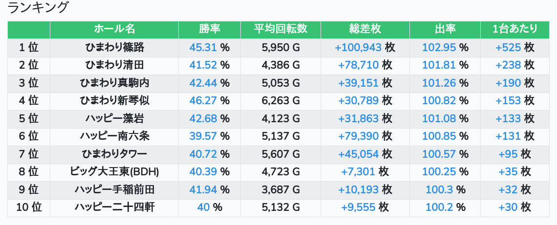Image resolution: width=557 pixels, height=225 pixels.
Task: Select the ハッピー手稲前田 hall name
Action: point(114,189)
